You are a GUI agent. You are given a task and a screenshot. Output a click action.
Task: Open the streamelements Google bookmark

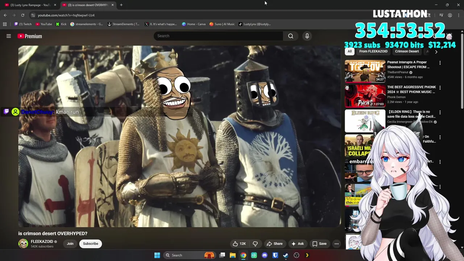tap(86, 24)
